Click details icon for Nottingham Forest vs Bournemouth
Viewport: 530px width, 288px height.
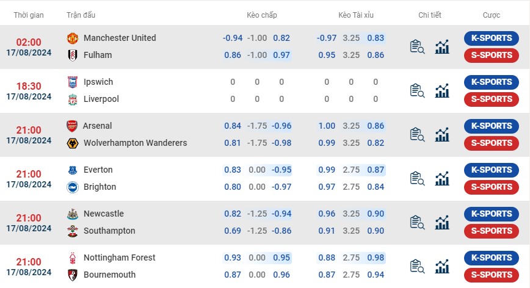click(x=418, y=267)
